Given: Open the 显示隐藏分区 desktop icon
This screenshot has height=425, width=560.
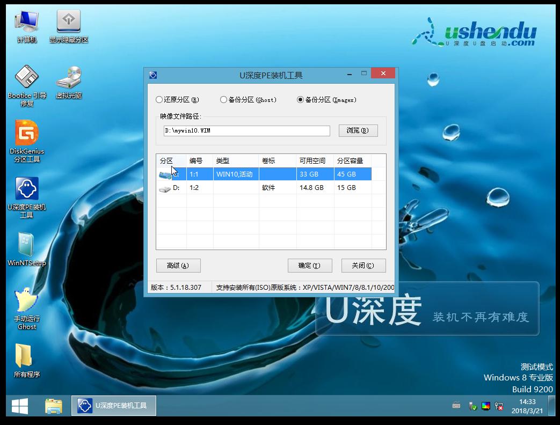Looking at the screenshot, I should tap(69, 27).
